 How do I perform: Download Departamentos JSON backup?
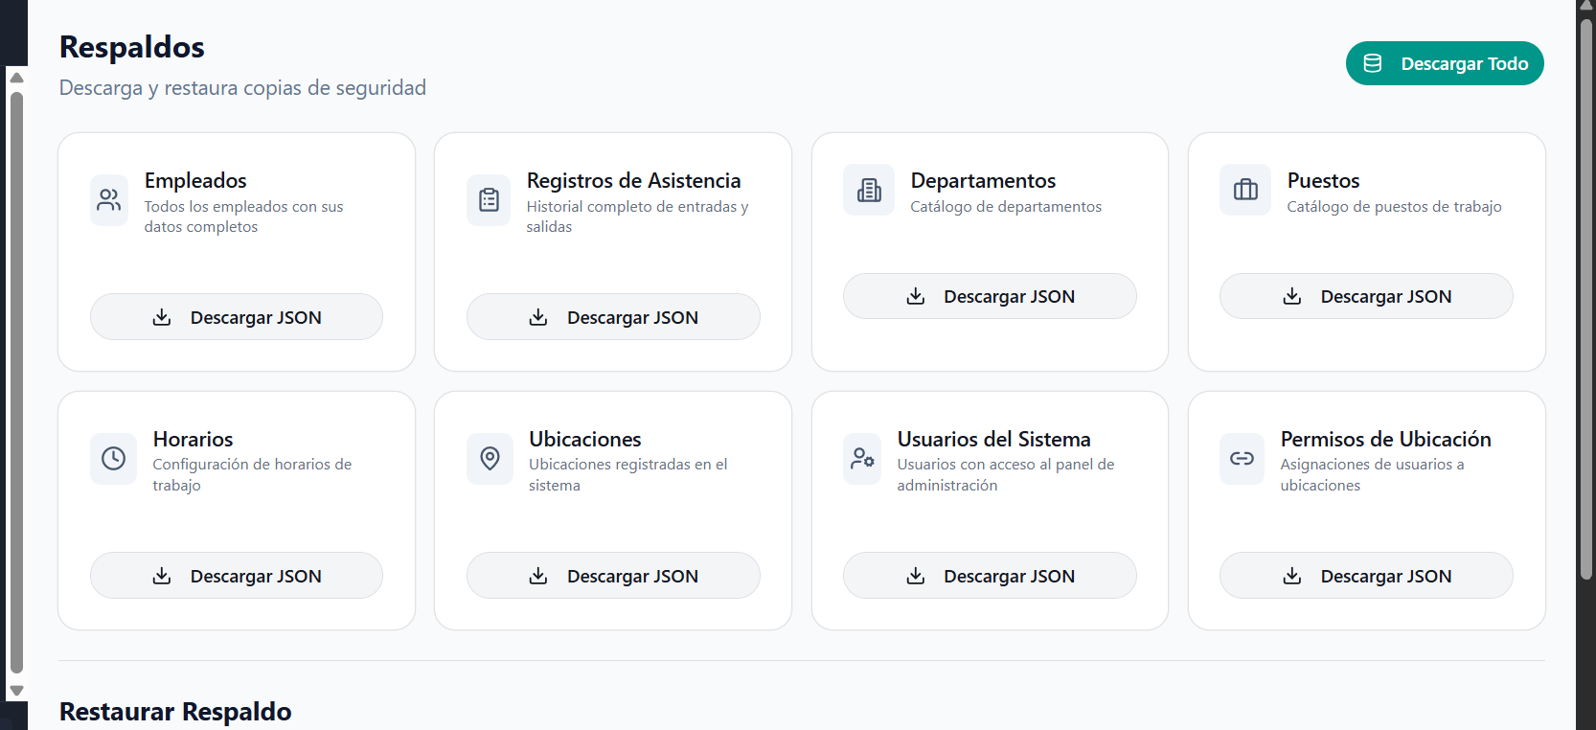pos(990,296)
